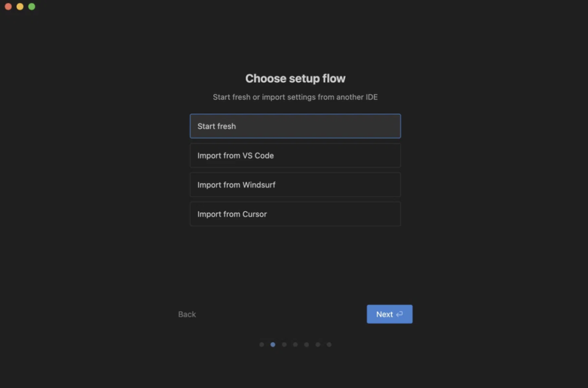Screen dimensions: 588x388
Task: Select Import from Cursor
Action: point(295,214)
